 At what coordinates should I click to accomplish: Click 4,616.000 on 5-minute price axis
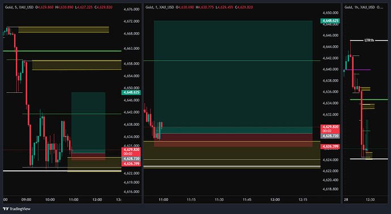(131, 191)
